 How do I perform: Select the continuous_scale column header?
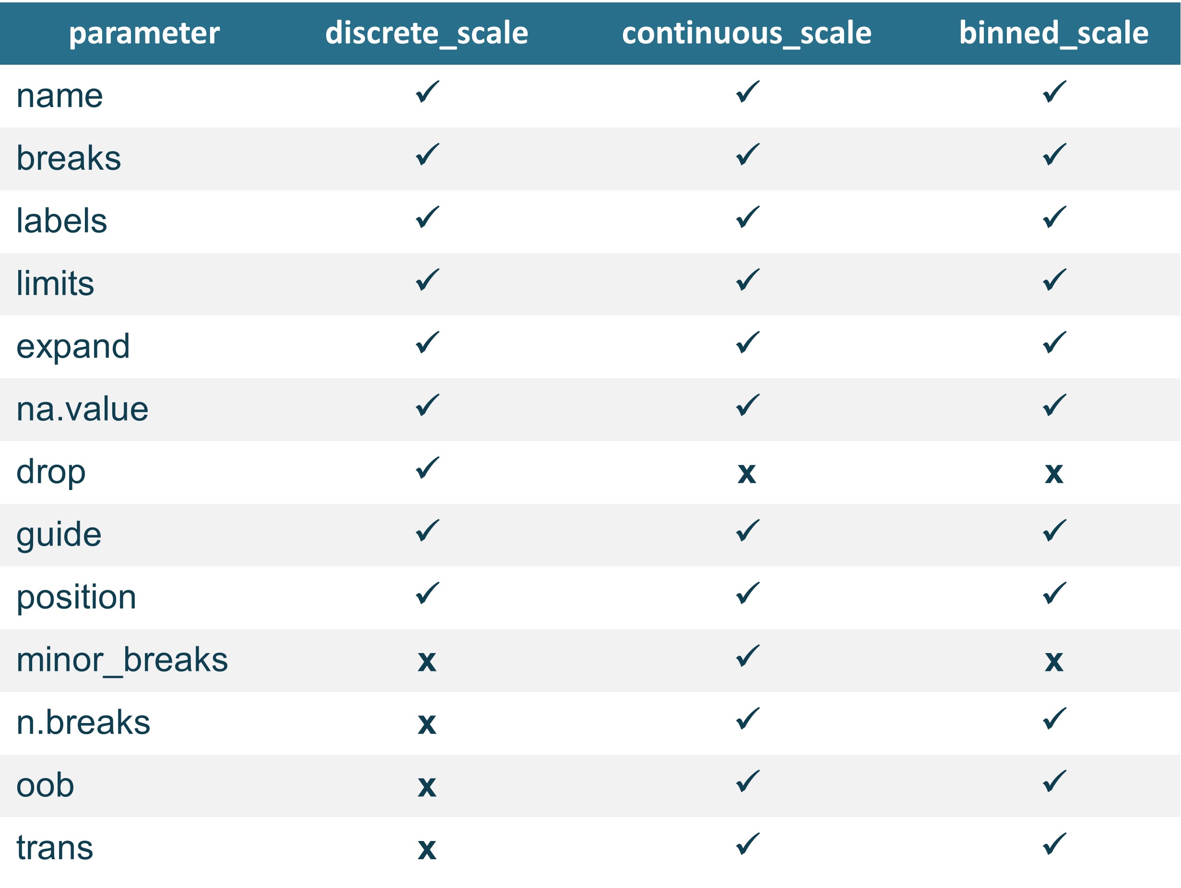(746, 33)
